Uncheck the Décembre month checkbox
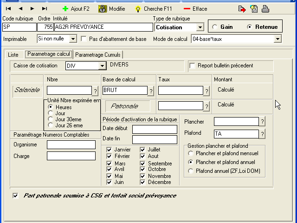 pyautogui.click(x=142, y=182)
